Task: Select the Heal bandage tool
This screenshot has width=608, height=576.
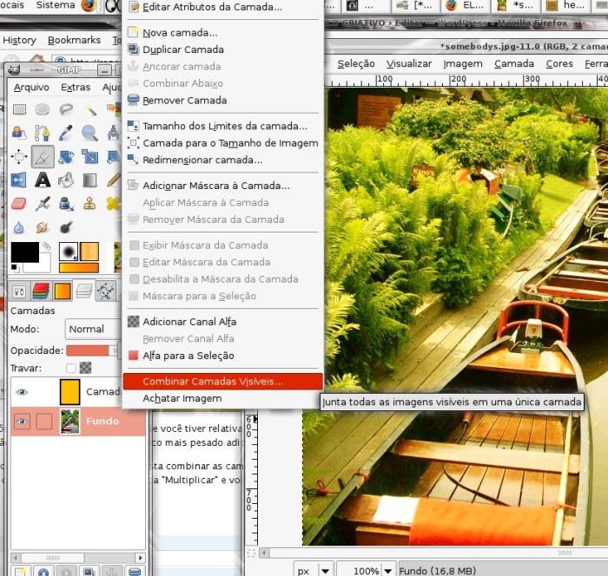Action: click(x=114, y=204)
